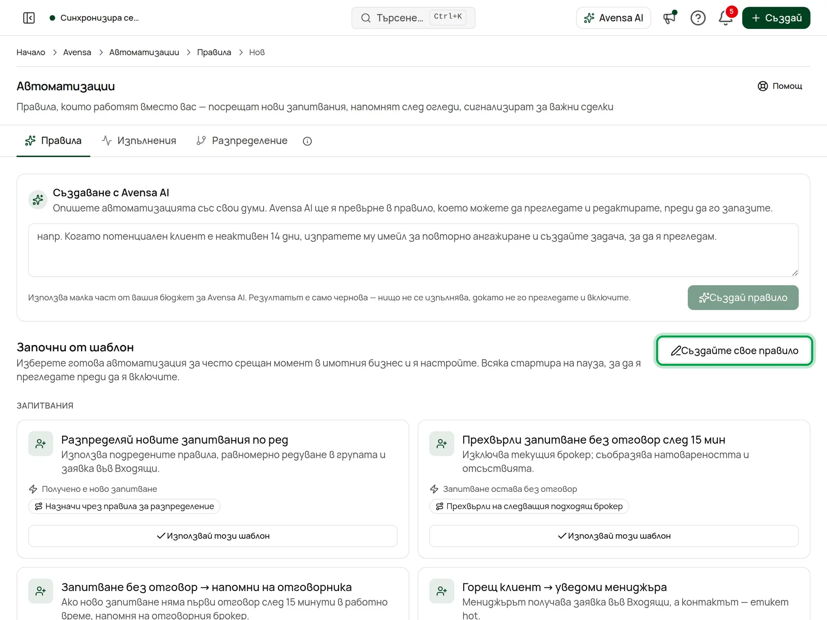This screenshot has width=827, height=620.
Task: Click the person icon on Разпределяй новите запитвания card
Action: pyautogui.click(x=41, y=444)
